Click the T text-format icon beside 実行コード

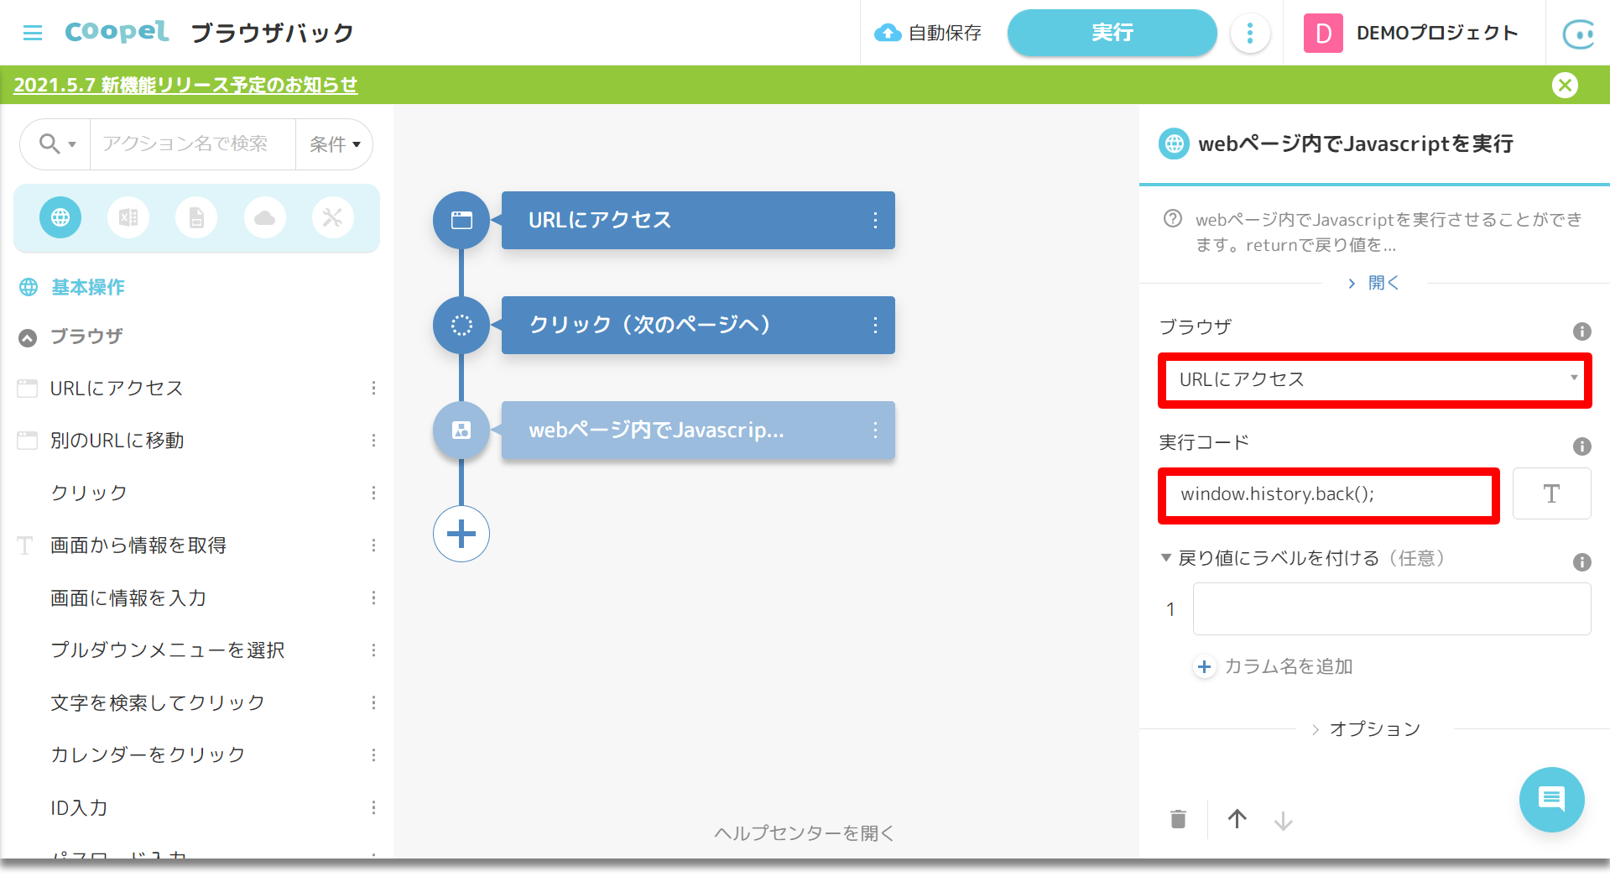(1551, 493)
